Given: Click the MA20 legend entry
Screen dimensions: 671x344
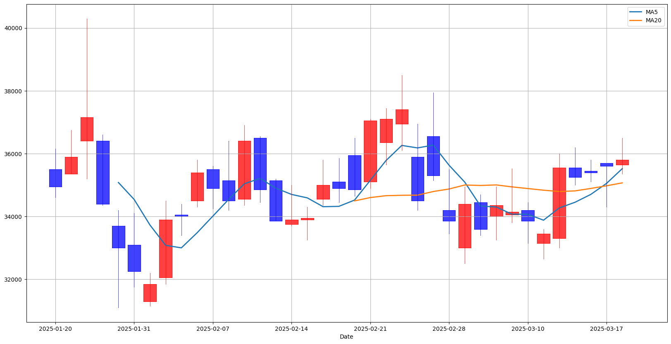Looking at the screenshot, I should [x=646, y=20].
